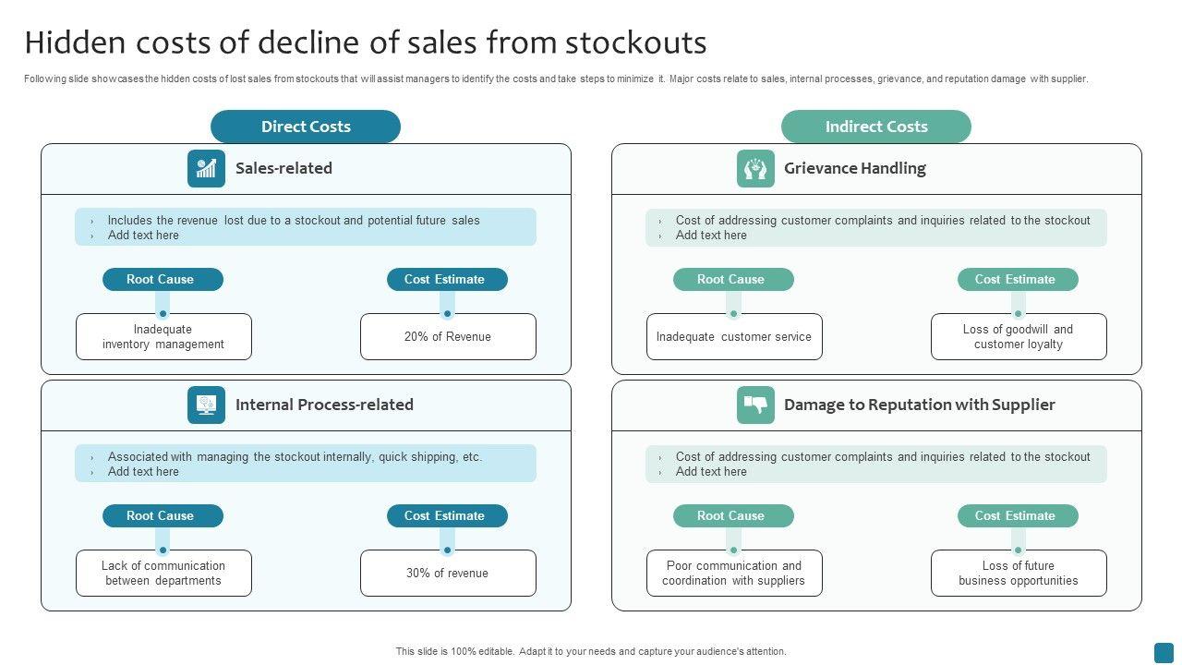The image size is (1182, 665).
Task: Click the 'Loss of goodwill and customer loyalty' box
Action: click(x=1019, y=336)
